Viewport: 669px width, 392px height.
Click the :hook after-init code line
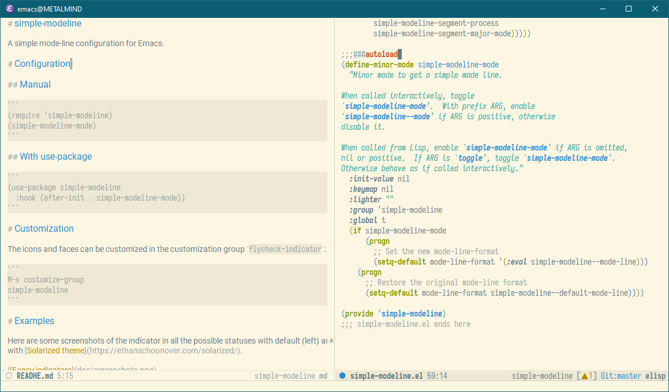click(x=100, y=198)
